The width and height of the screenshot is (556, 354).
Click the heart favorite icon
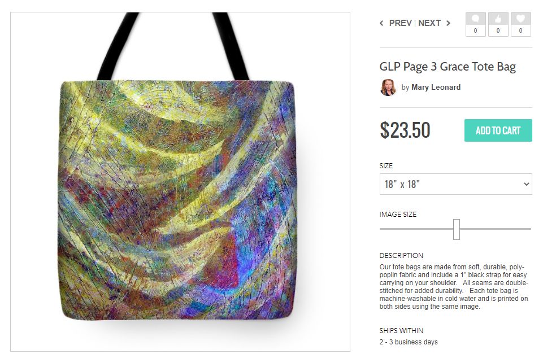pyautogui.click(x=520, y=19)
